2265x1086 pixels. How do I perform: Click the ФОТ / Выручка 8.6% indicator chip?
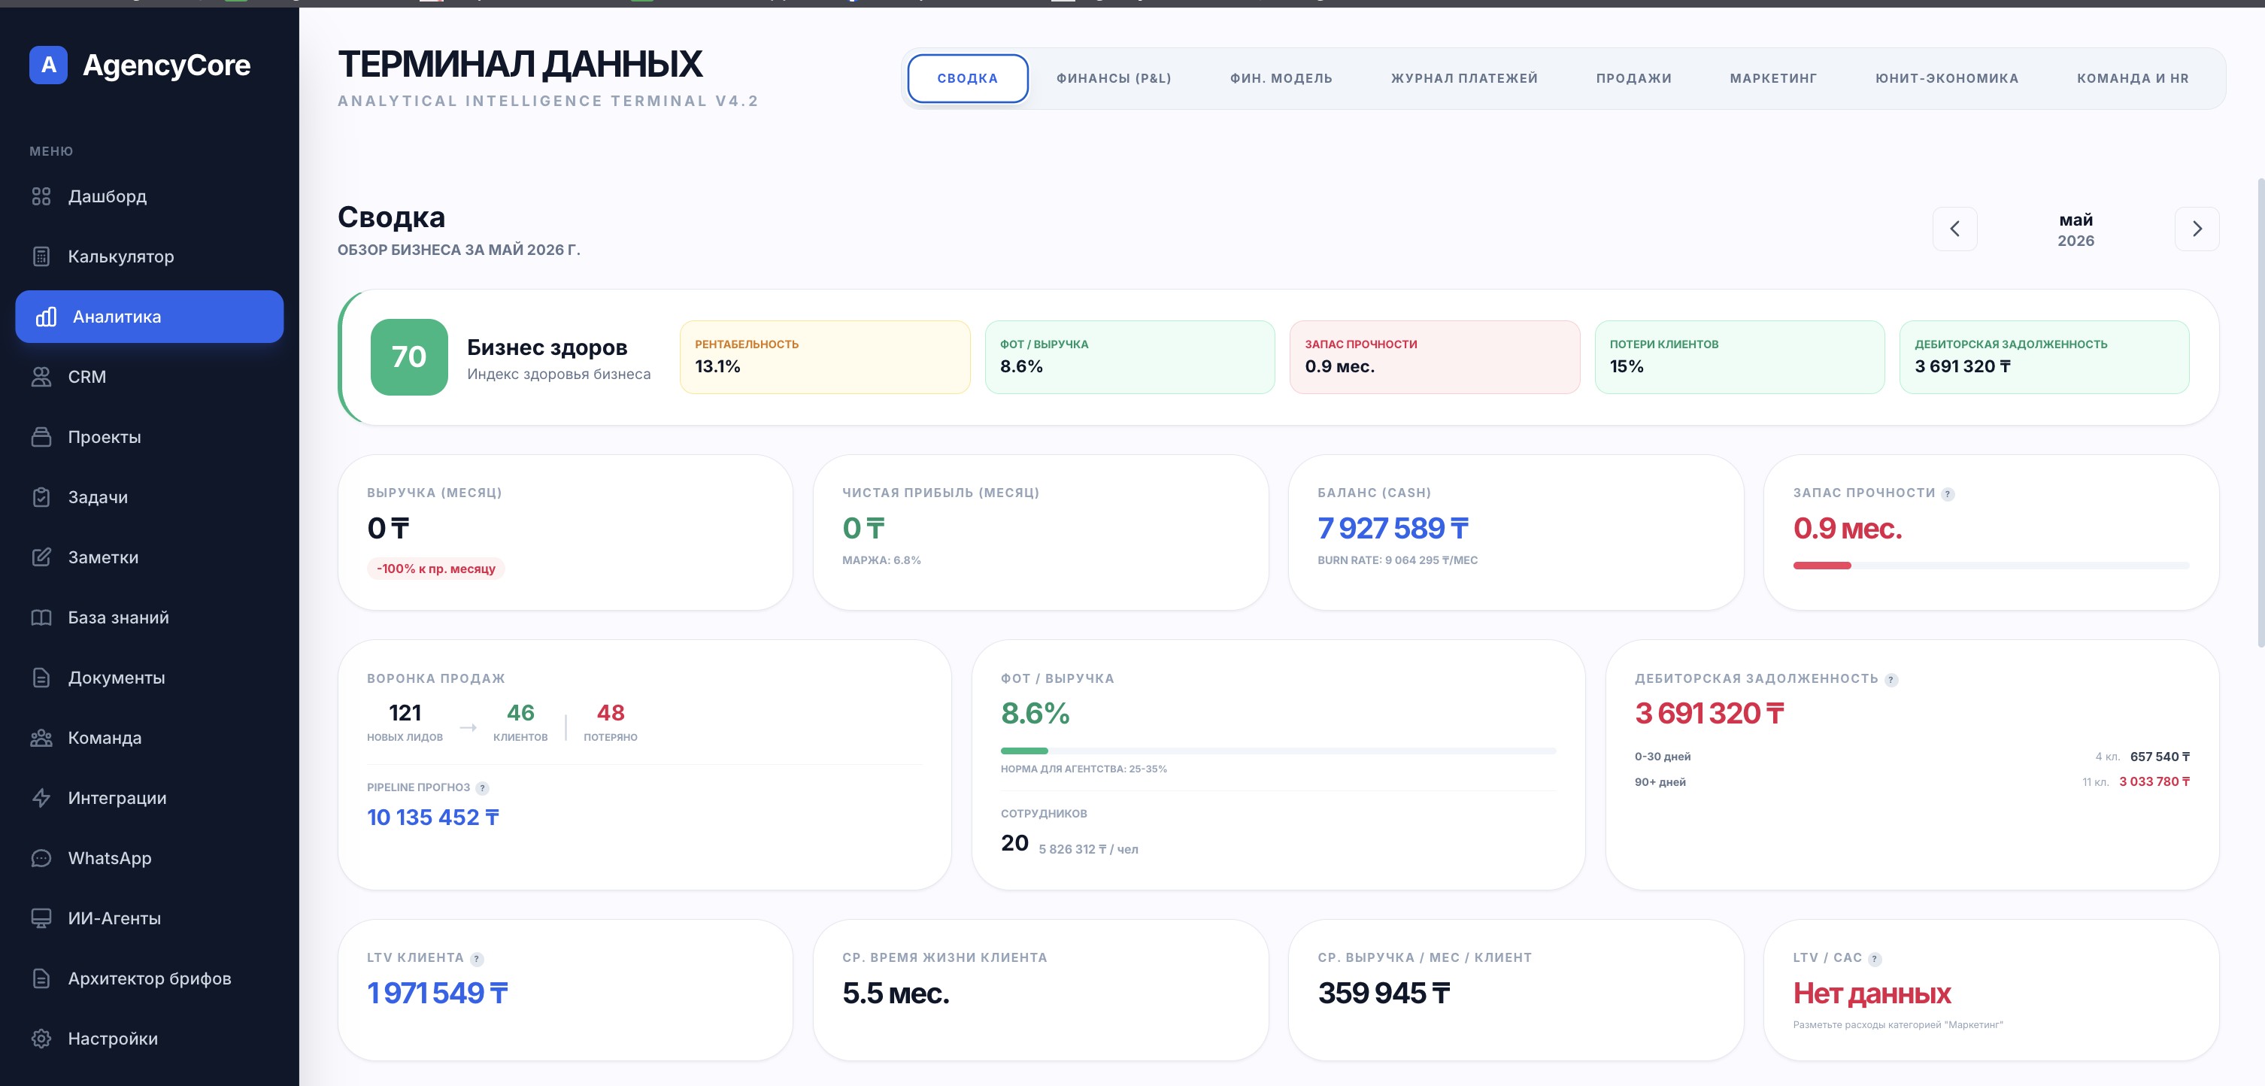[1129, 357]
